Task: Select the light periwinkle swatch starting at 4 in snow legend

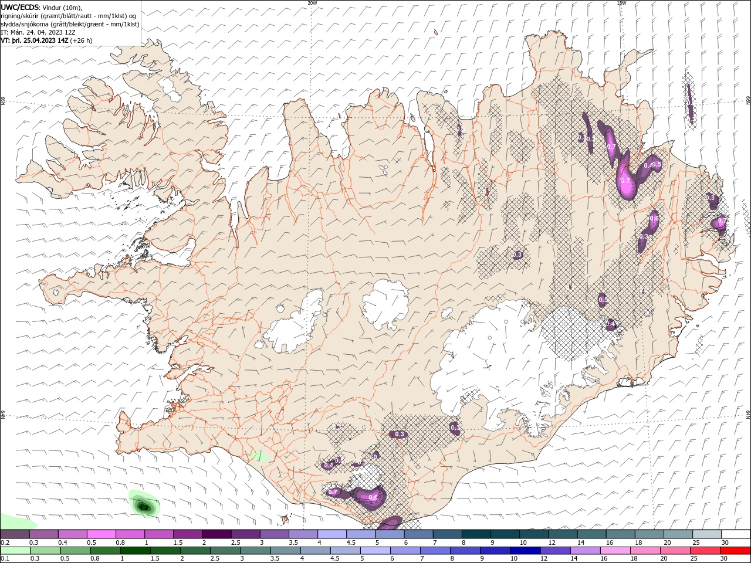Action: [331, 534]
